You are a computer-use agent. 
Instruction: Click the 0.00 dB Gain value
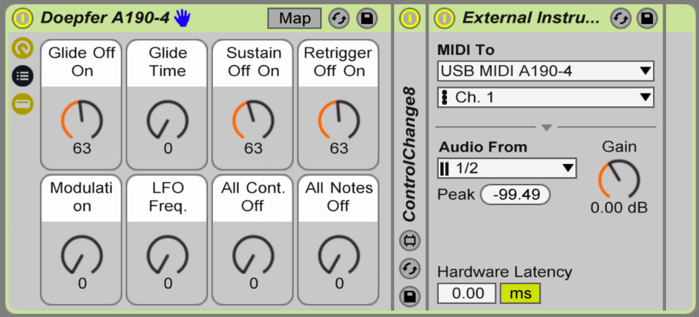[619, 208]
